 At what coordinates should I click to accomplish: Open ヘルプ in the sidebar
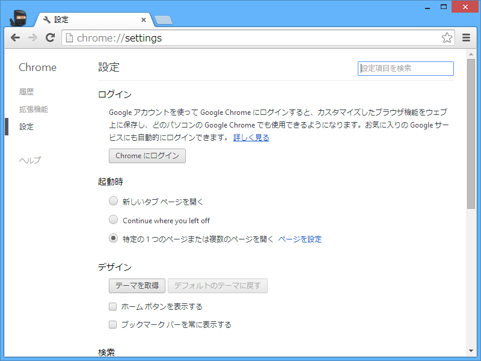(x=29, y=160)
